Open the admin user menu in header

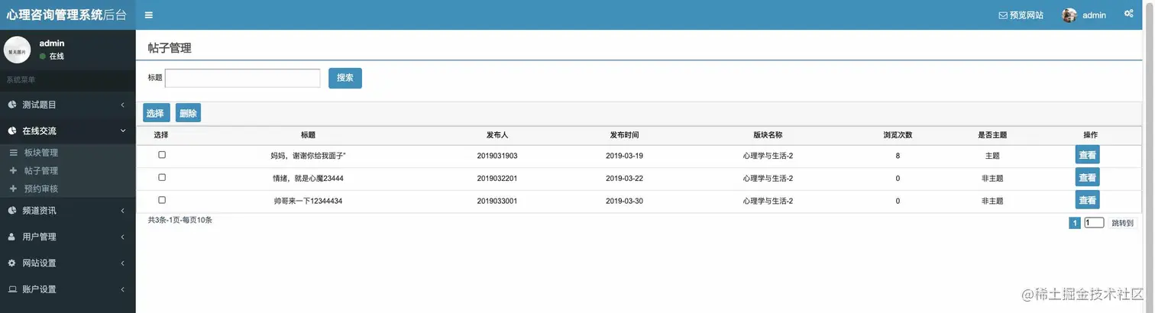(1085, 15)
